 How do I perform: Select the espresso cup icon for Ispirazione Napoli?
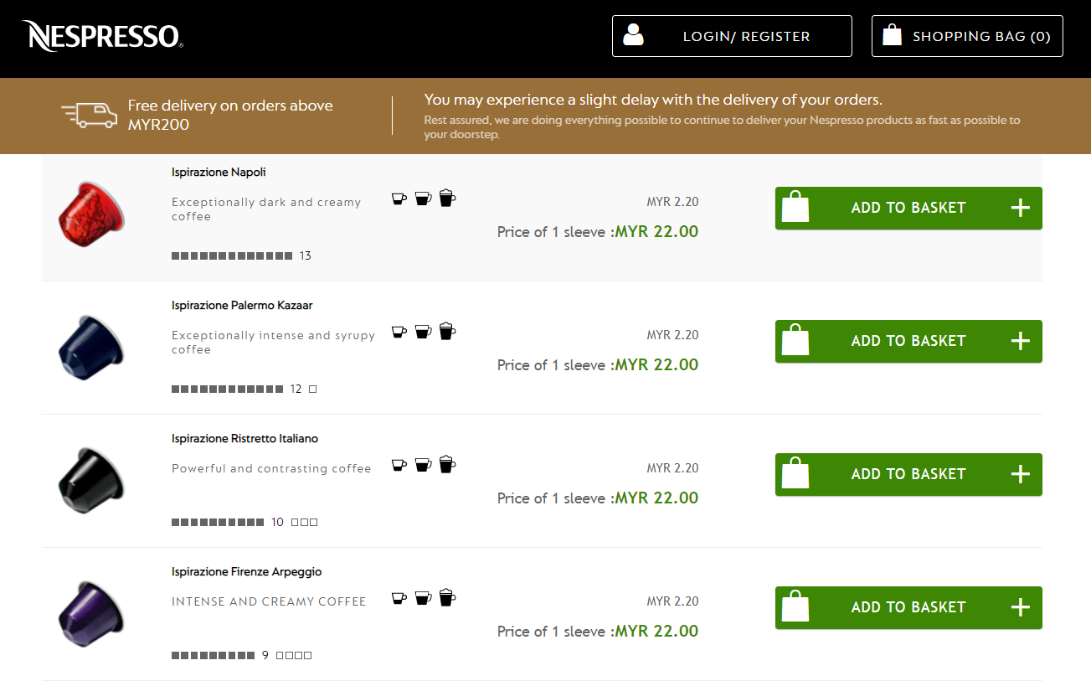[x=399, y=198]
